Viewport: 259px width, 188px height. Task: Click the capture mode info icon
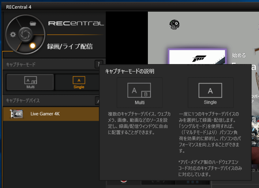[99, 64]
